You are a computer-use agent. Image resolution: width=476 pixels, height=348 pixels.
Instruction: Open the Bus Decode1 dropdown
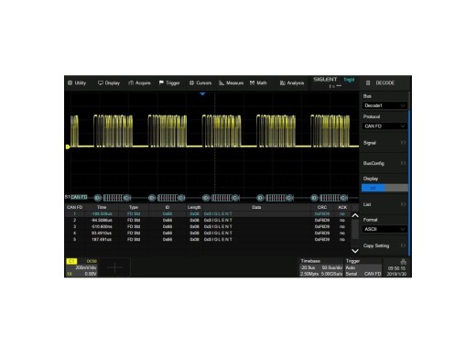click(384, 105)
